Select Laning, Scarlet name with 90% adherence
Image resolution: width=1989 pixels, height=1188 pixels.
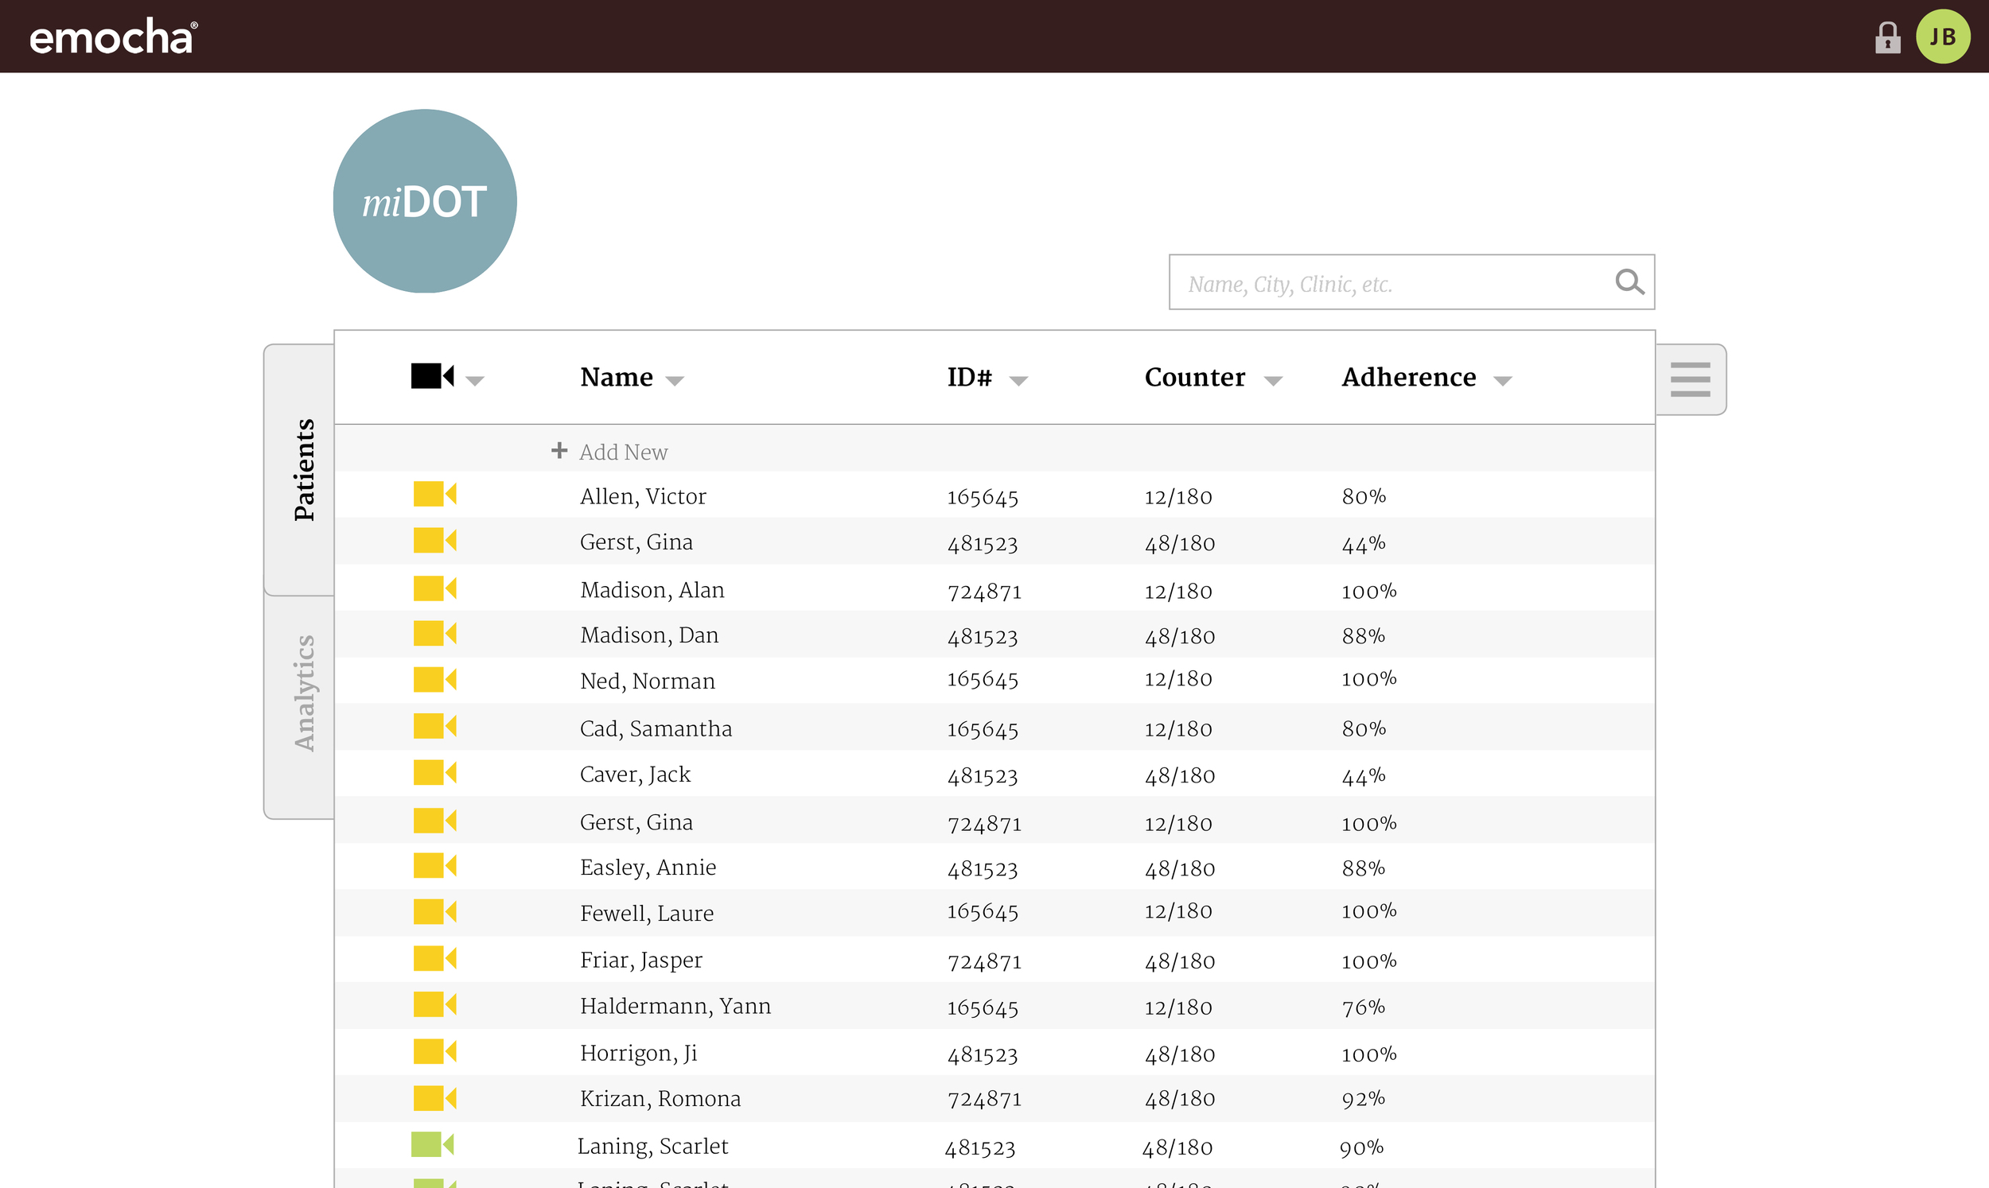(x=652, y=1147)
